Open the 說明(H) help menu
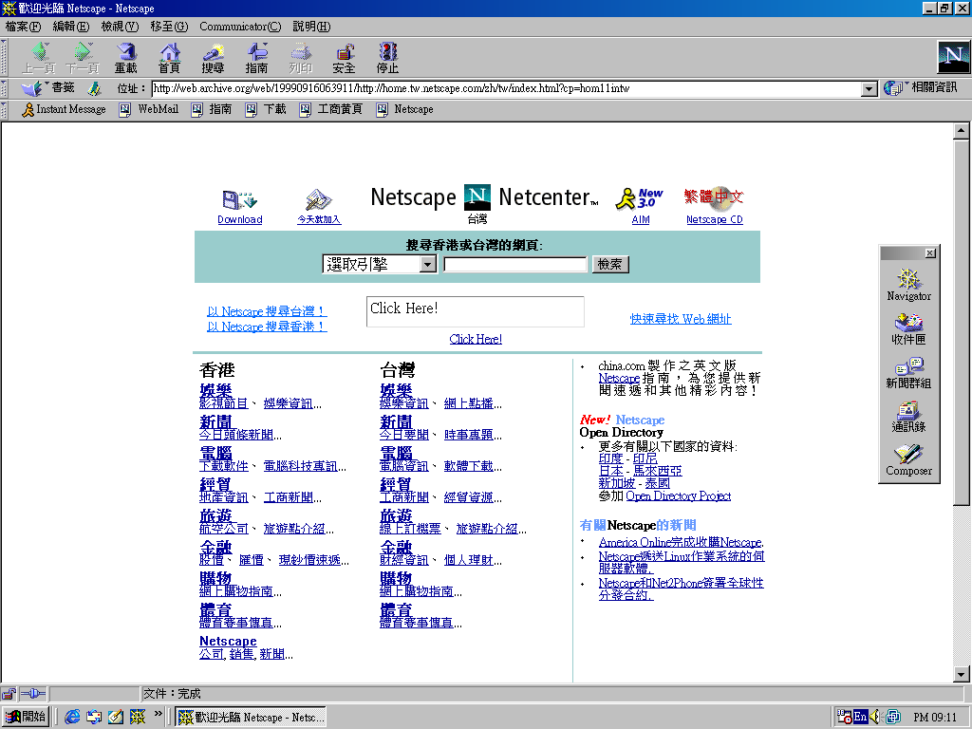Image resolution: width=972 pixels, height=729 pixels. tap(311, 27)
